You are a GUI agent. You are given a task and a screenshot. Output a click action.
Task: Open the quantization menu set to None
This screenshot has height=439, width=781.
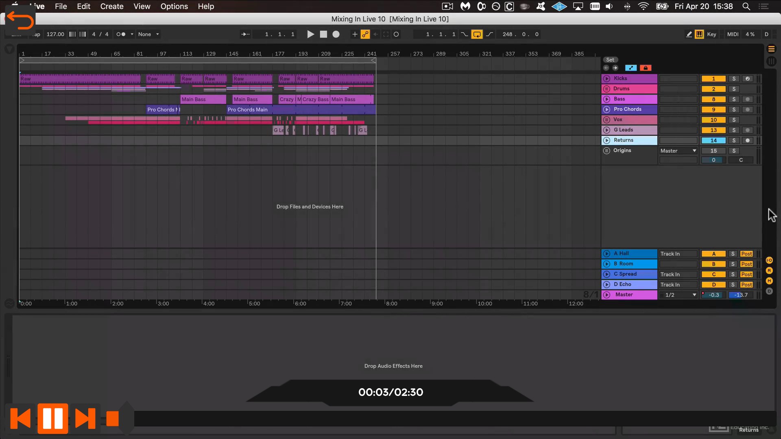click(148, 34)
